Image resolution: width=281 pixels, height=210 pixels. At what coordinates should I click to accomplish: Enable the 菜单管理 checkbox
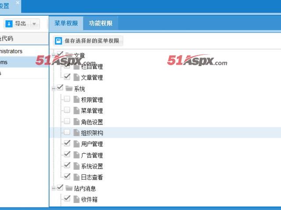(x=67, y=110)
